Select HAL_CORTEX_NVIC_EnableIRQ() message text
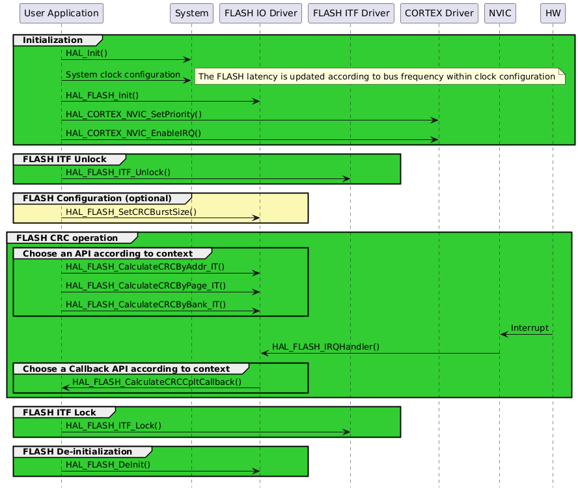Viewport: 578px width, 491px height. (133, 133)
